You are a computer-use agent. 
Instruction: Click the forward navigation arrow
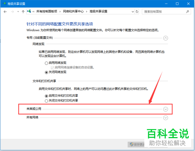pos(12,12)
